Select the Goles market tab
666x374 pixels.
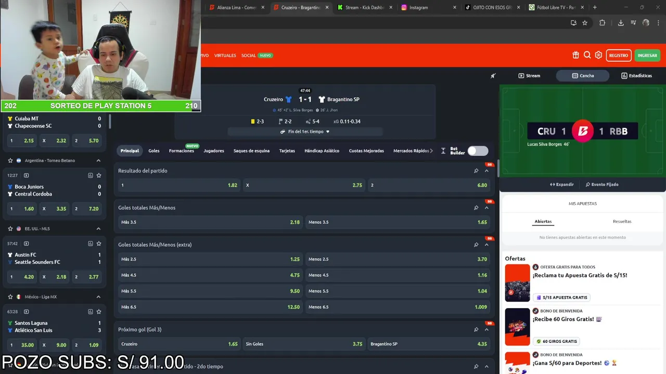pyautogui.click(x=154, y=151)
